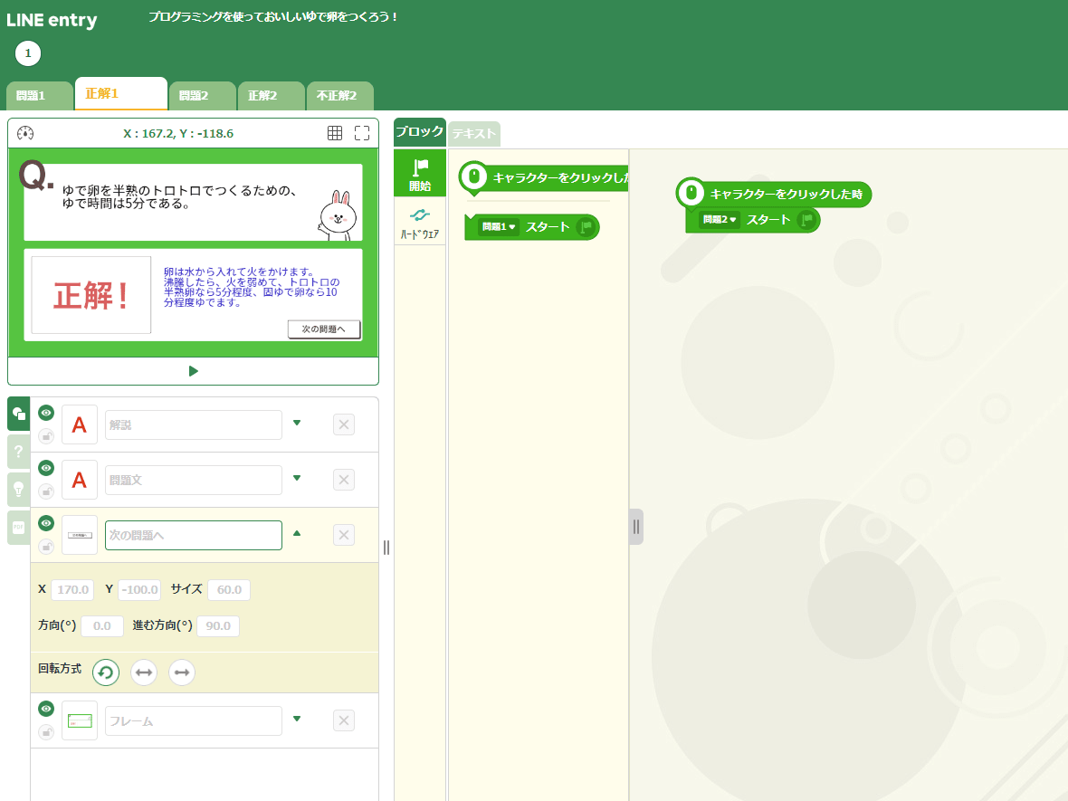
Task: Open the テキスト coding tab
Action: 474,134
